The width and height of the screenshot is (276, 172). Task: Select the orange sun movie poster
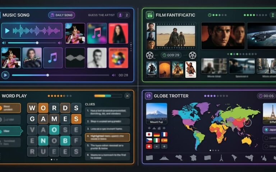tap(165, 70)
